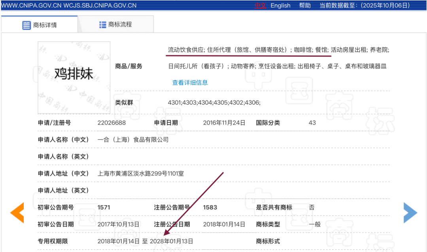Click the 初审公告期号 label
427x252 pixels.
click(x=56, y=207)
